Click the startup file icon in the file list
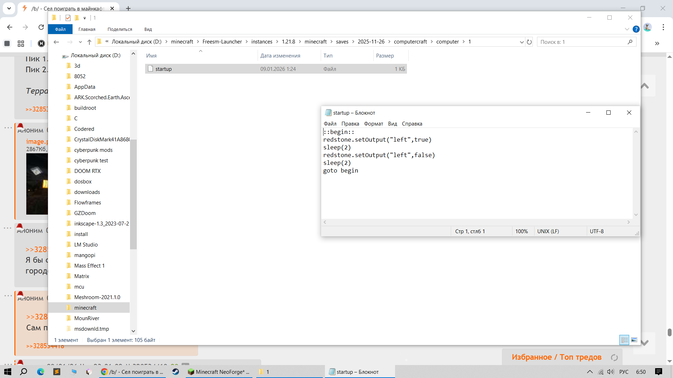This screenshot has width=673, height=378. [x=150, y=69]
